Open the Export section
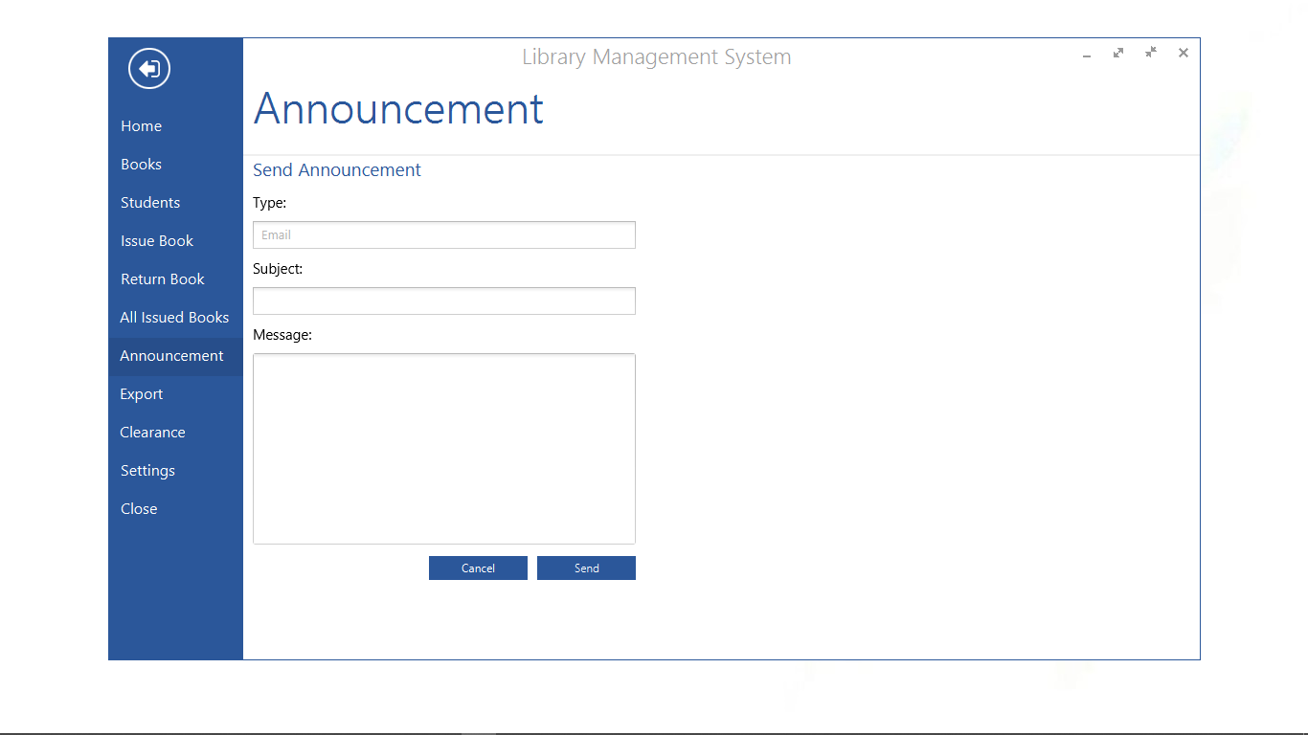The height and width of the screenshot is (735, 1308). (141, 393)
